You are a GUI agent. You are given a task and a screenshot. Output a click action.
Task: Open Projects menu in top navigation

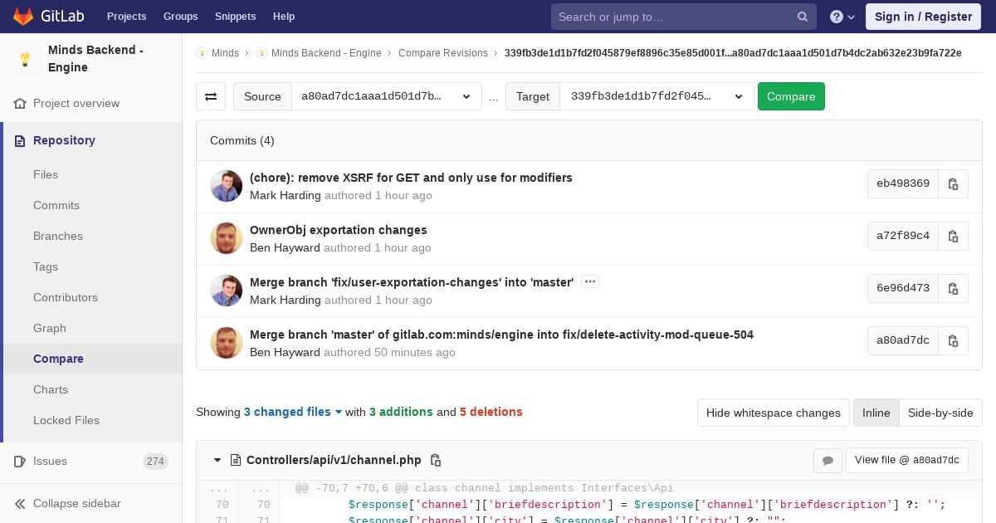[x=126, y=17]
